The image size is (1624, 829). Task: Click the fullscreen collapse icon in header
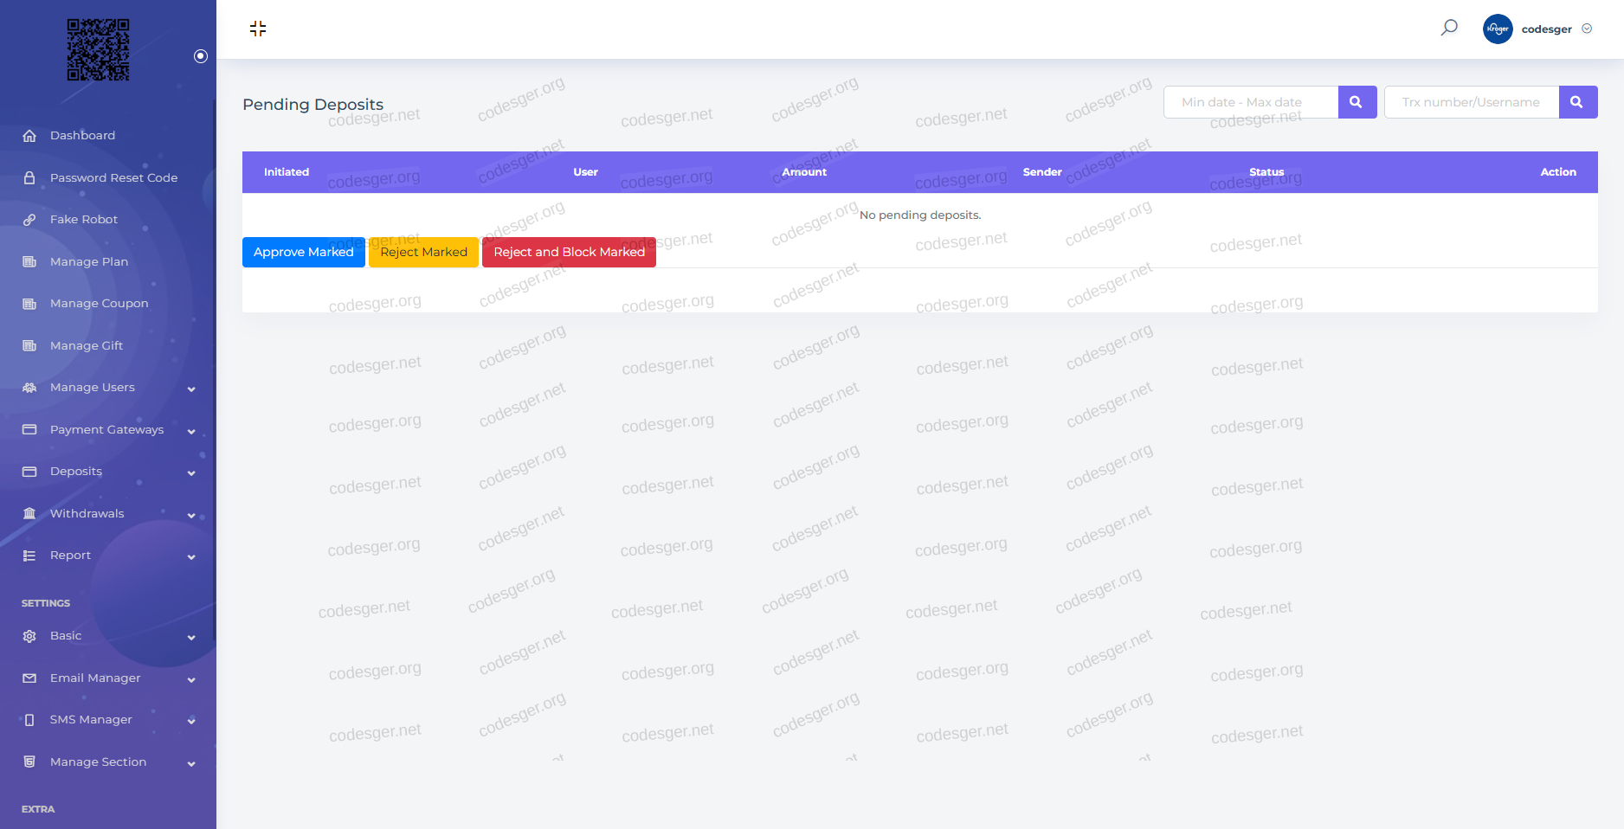tap(258, 29)
